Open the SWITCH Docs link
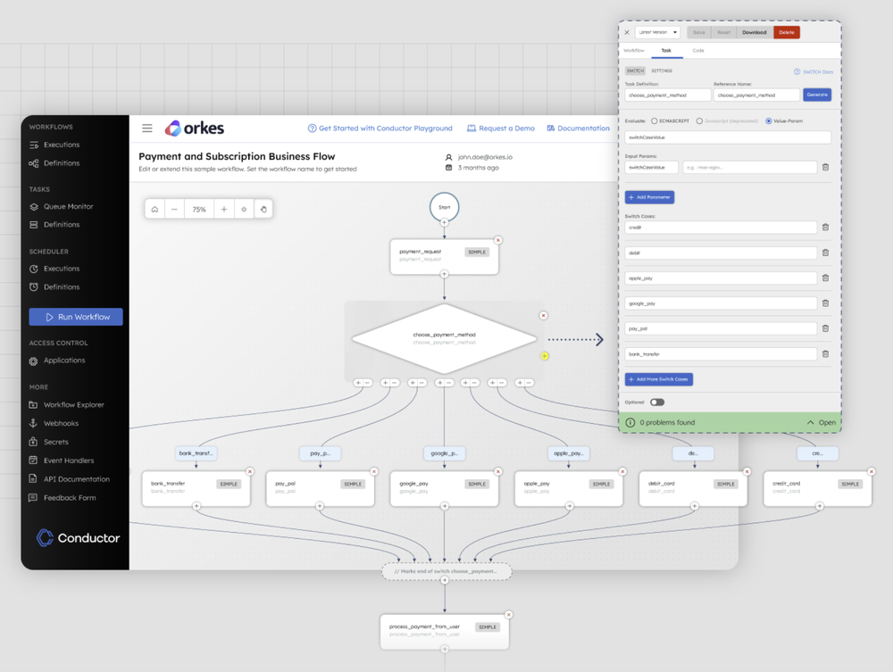The image size is (893, 672). pos(814,71)
